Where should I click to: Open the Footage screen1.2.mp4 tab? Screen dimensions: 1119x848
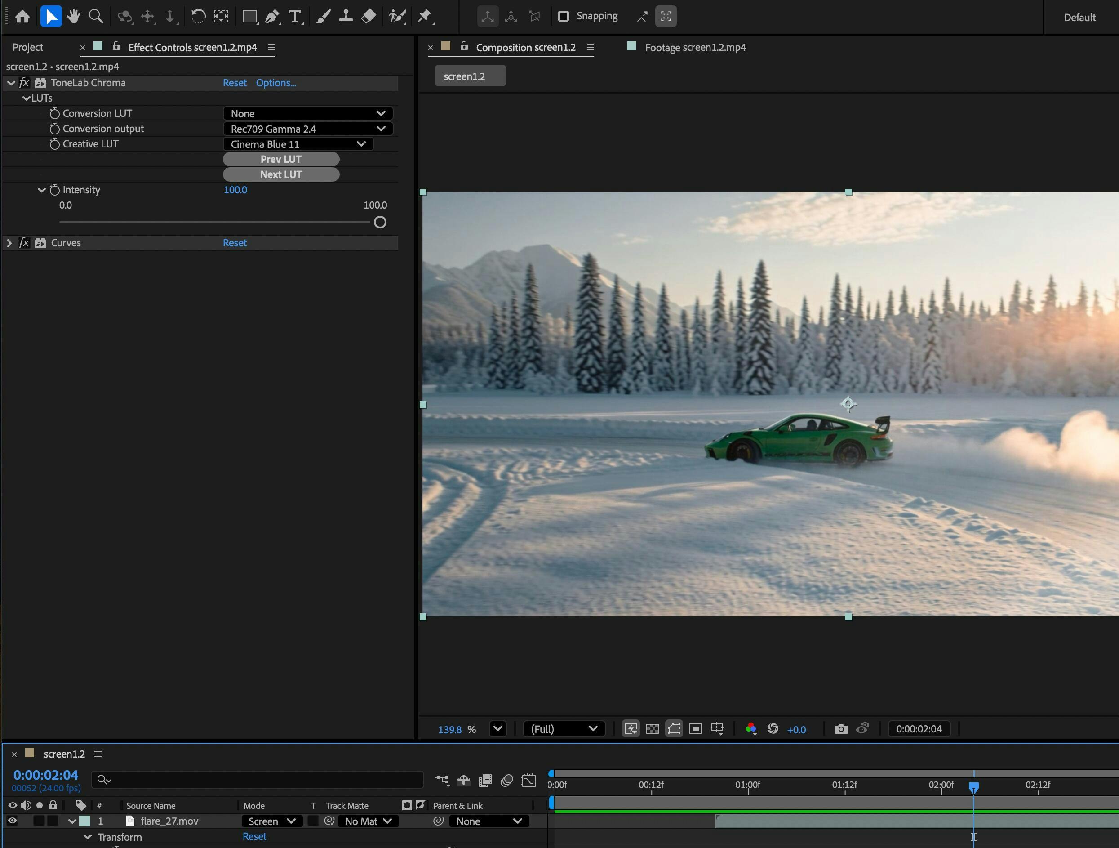pyautogui.click(x=695, y=47)
